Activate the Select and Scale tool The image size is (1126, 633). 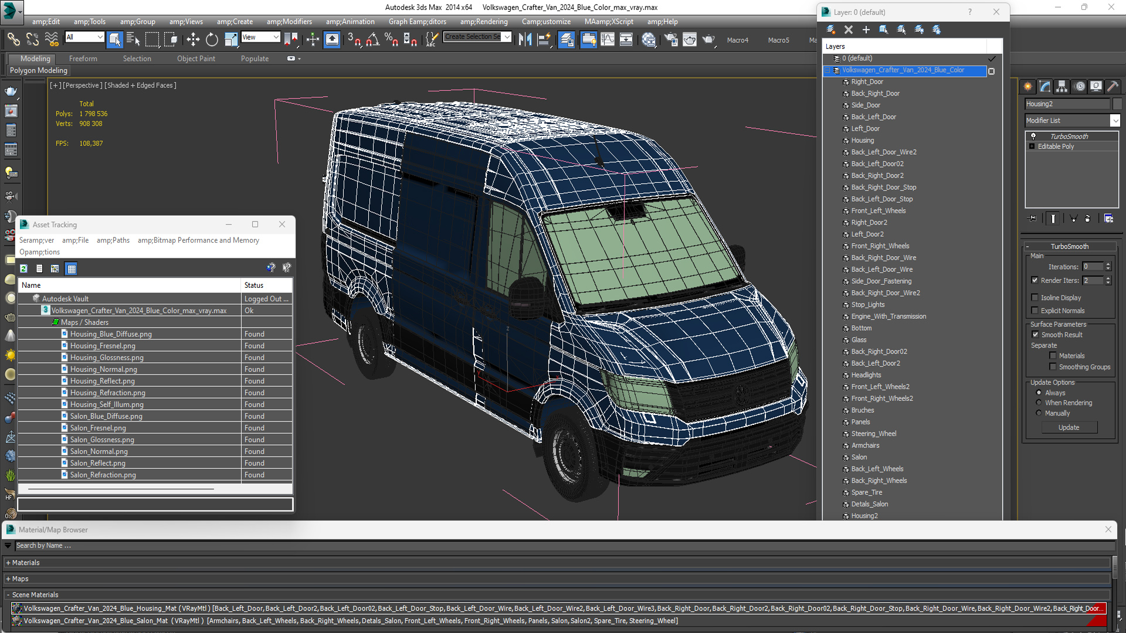point(231,39)
